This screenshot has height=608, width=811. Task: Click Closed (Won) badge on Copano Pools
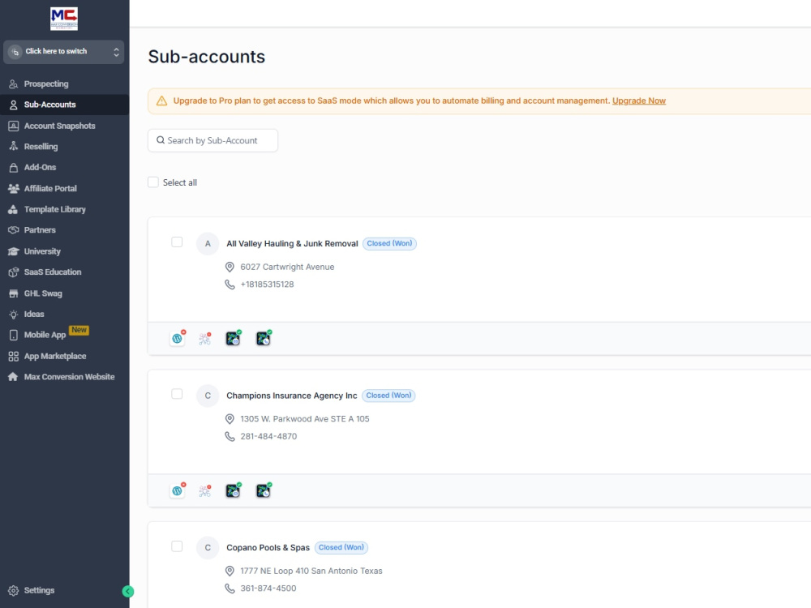(x=341, y=547)
